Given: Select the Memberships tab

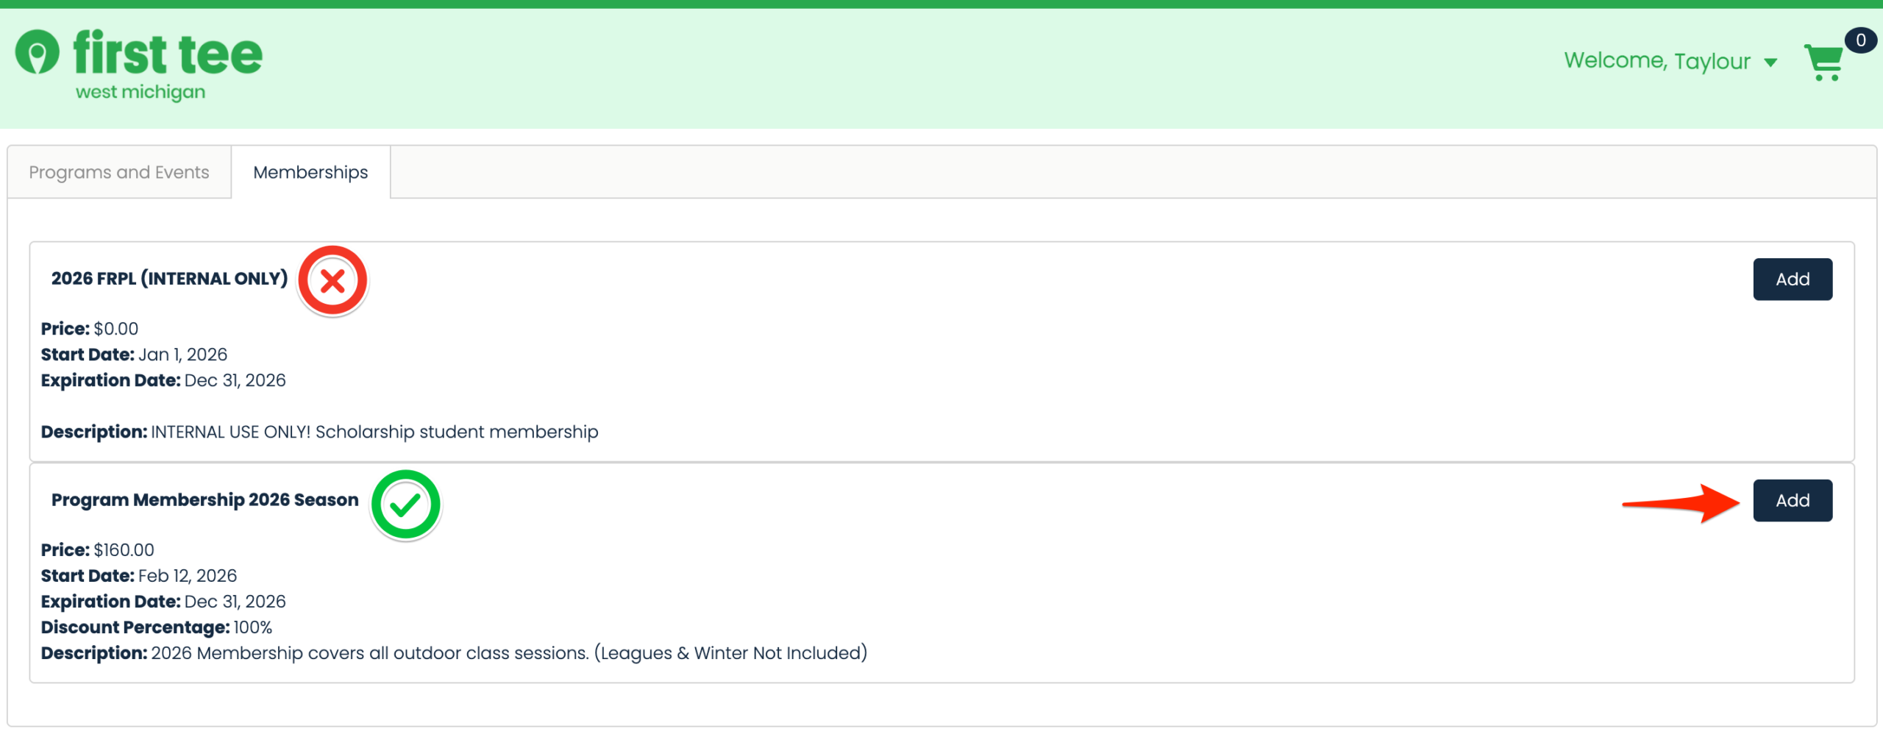Looking at the screenshot, I should coord(310,172).
